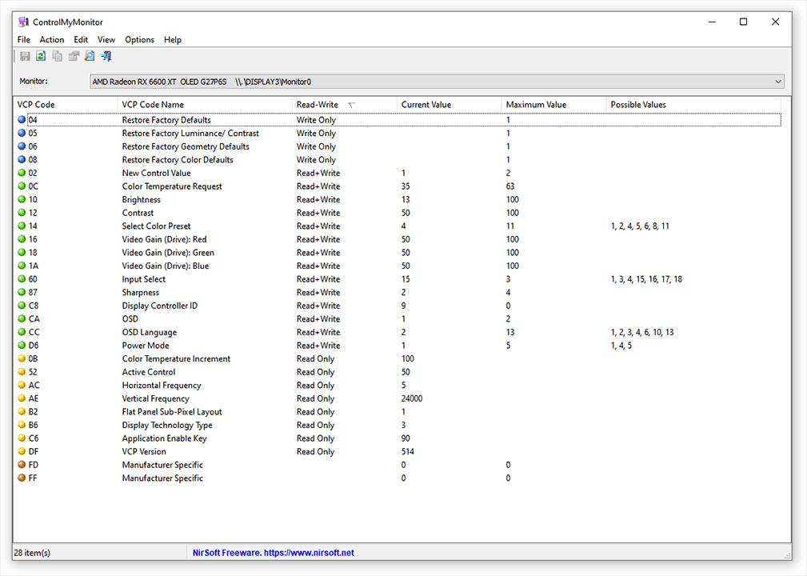The image size is (807, 576).
Task: Click the blue dot icon of row 08
Action: click(x=22, y=159)
